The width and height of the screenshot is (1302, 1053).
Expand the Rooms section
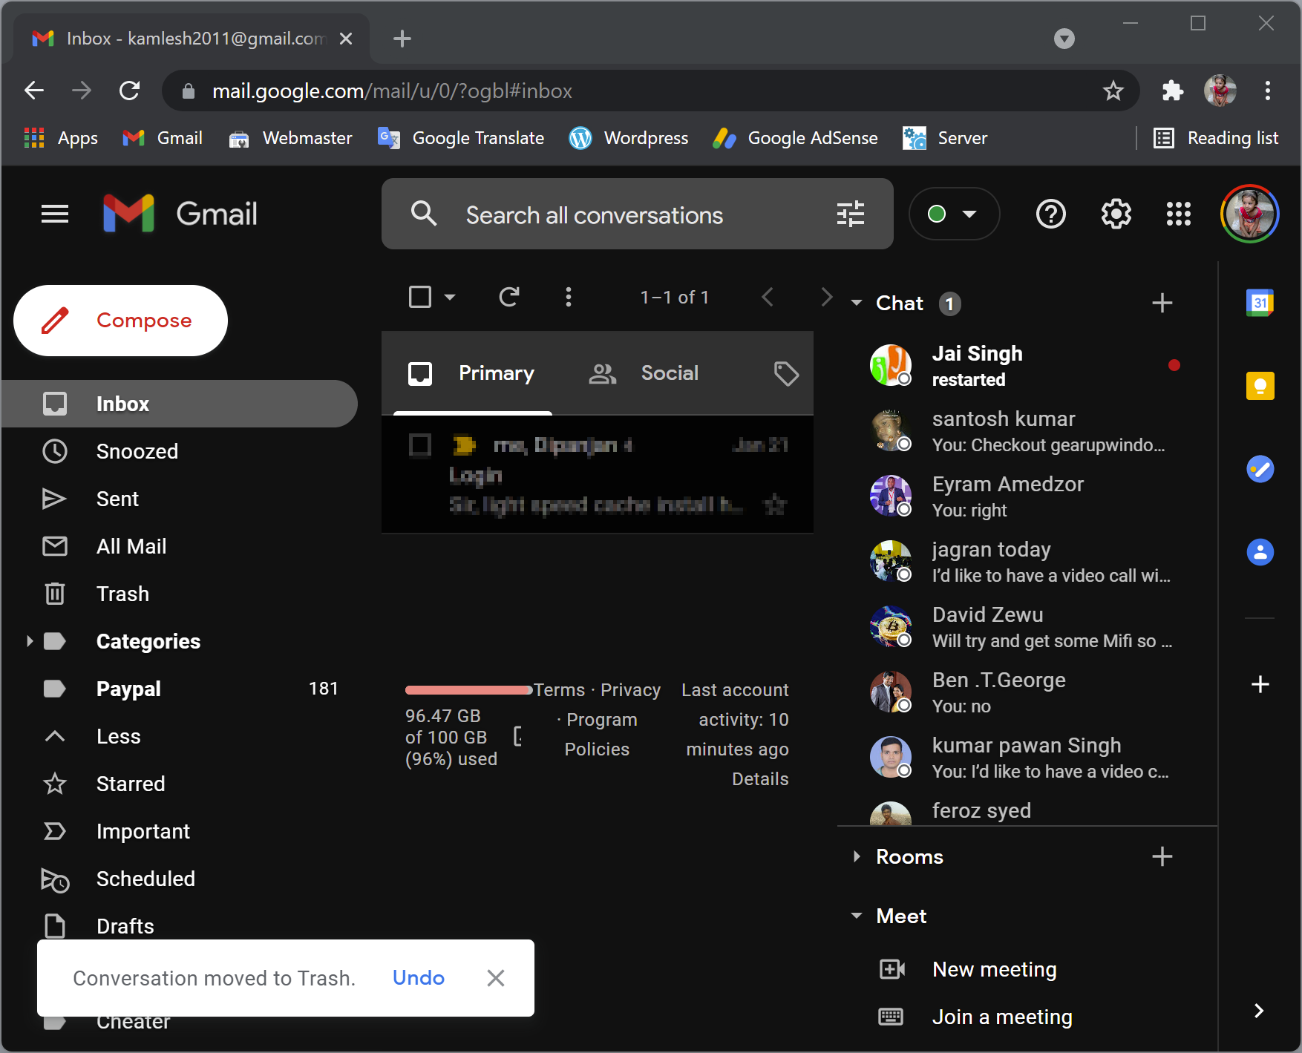[x=857, y=856]
